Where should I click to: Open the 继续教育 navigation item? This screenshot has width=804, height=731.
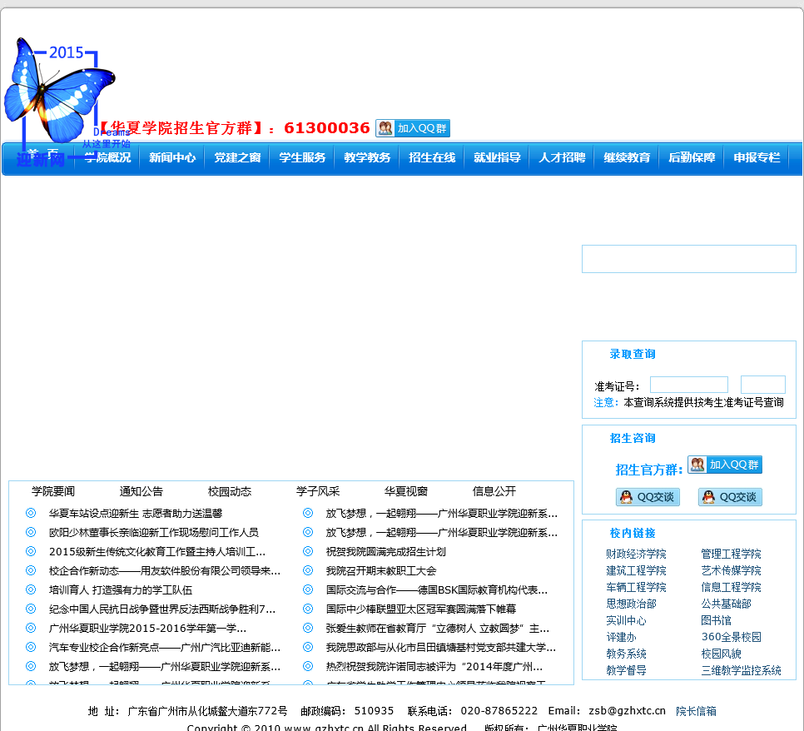[627, 157]
